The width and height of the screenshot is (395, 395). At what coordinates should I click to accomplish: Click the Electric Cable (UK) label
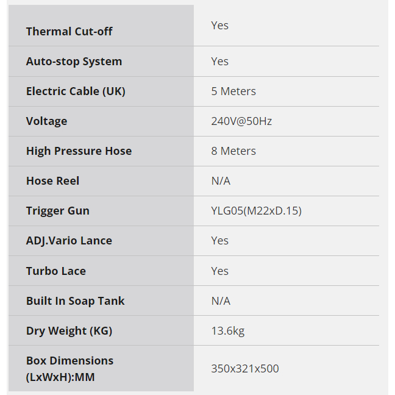coord(76,91)
